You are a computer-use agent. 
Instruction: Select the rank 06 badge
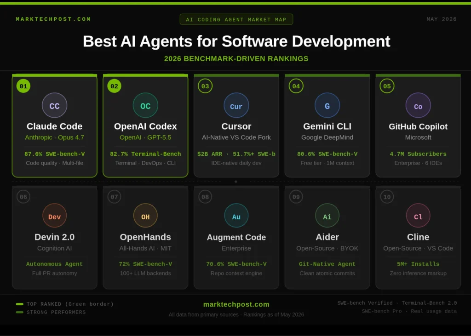pyautogui.click(x=23, y=197)
